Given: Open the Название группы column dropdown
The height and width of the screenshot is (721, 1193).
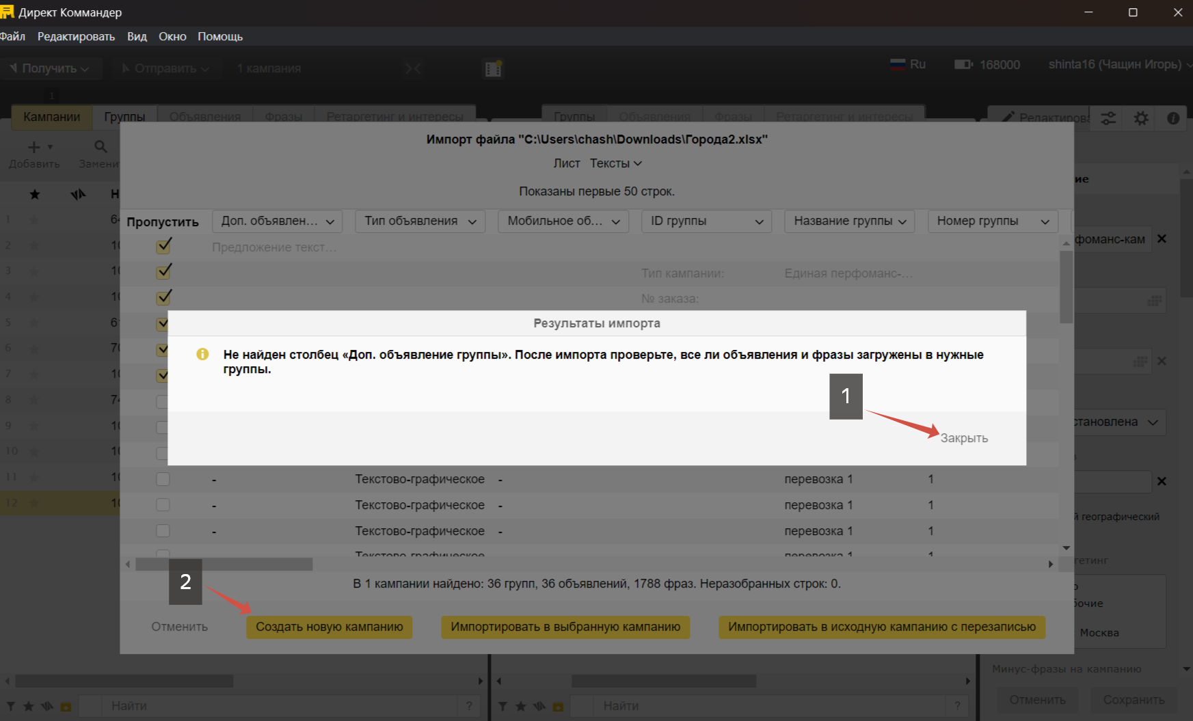Looking at the screenshot, I should pos(850,221).
